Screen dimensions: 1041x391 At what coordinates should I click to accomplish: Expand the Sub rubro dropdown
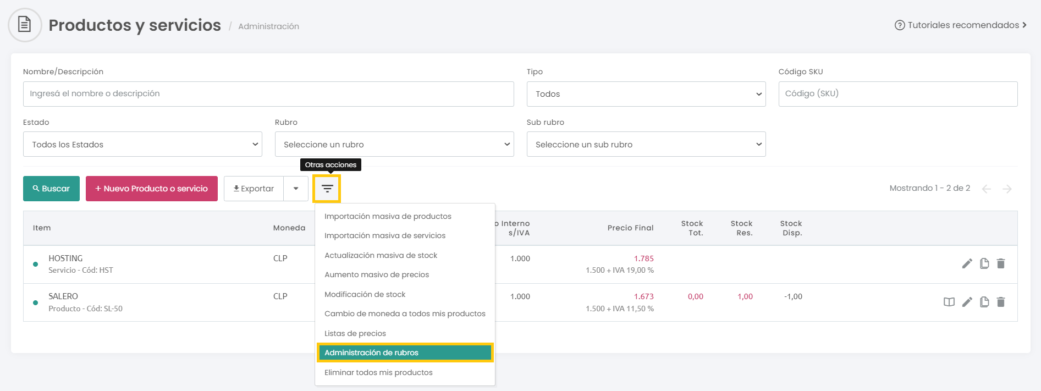click(646, 144)
